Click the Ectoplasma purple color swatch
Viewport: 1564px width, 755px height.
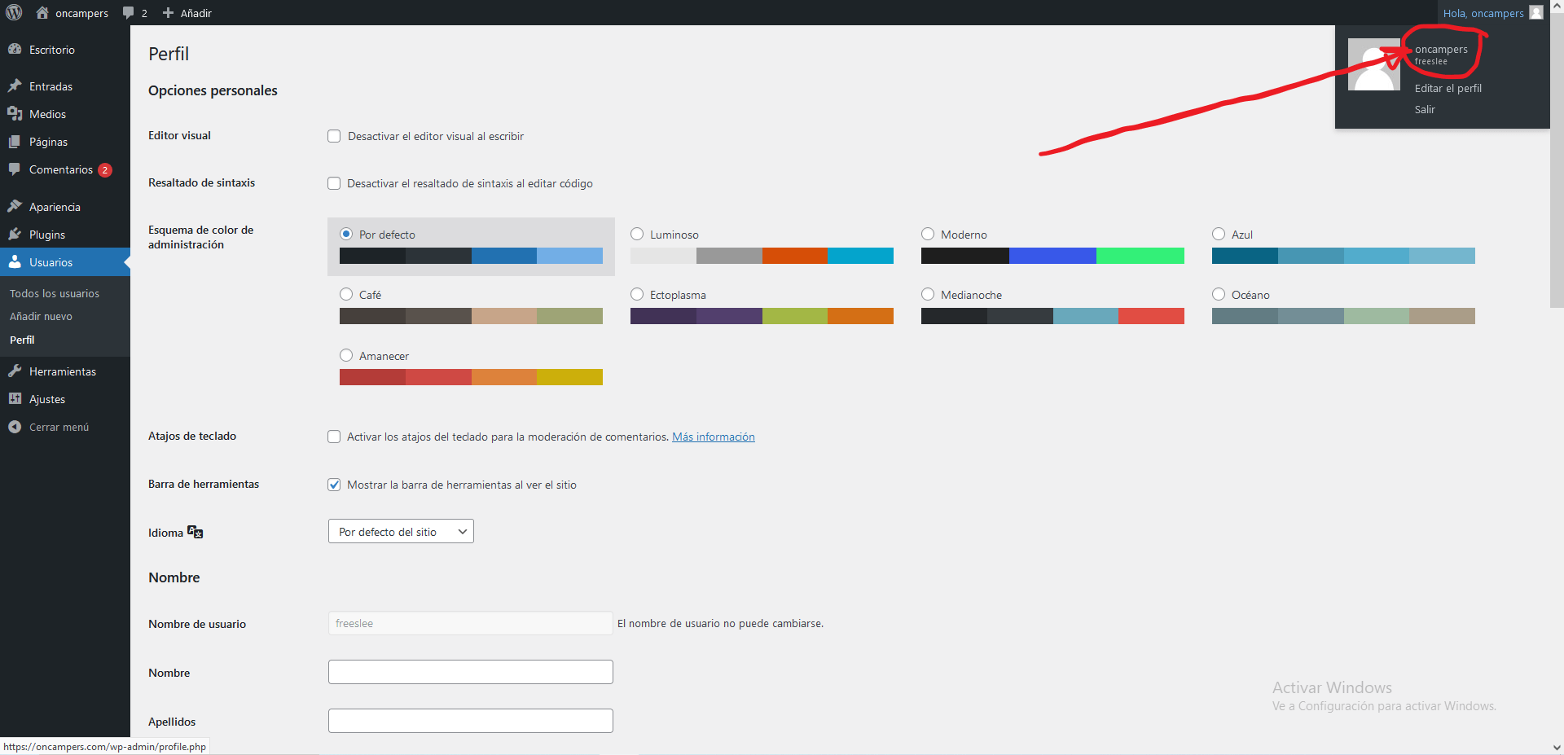pyautogui.click(x=728, y=316)
